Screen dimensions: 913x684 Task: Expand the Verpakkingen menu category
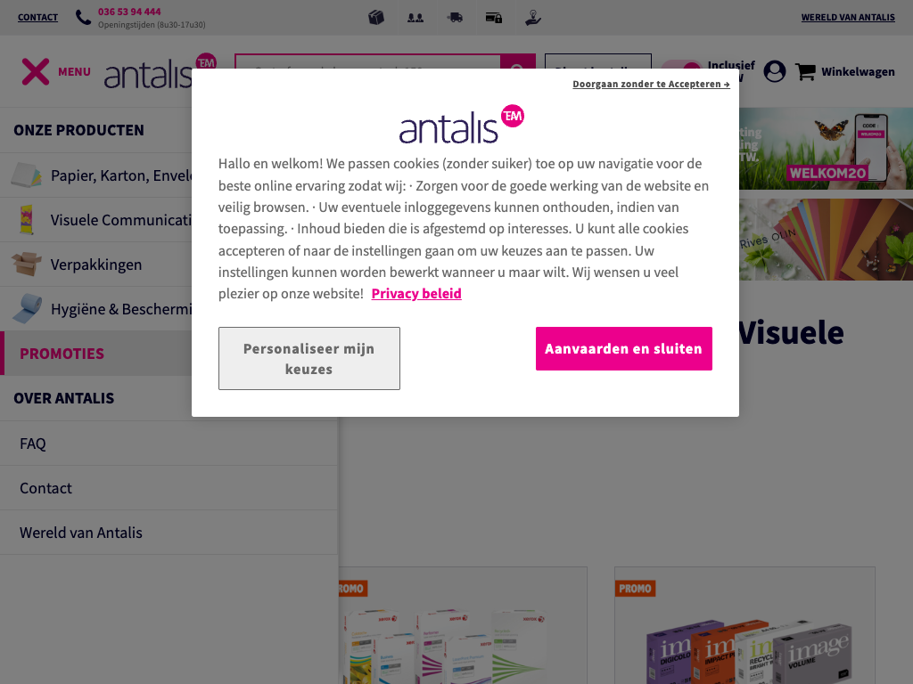(96, 265)
